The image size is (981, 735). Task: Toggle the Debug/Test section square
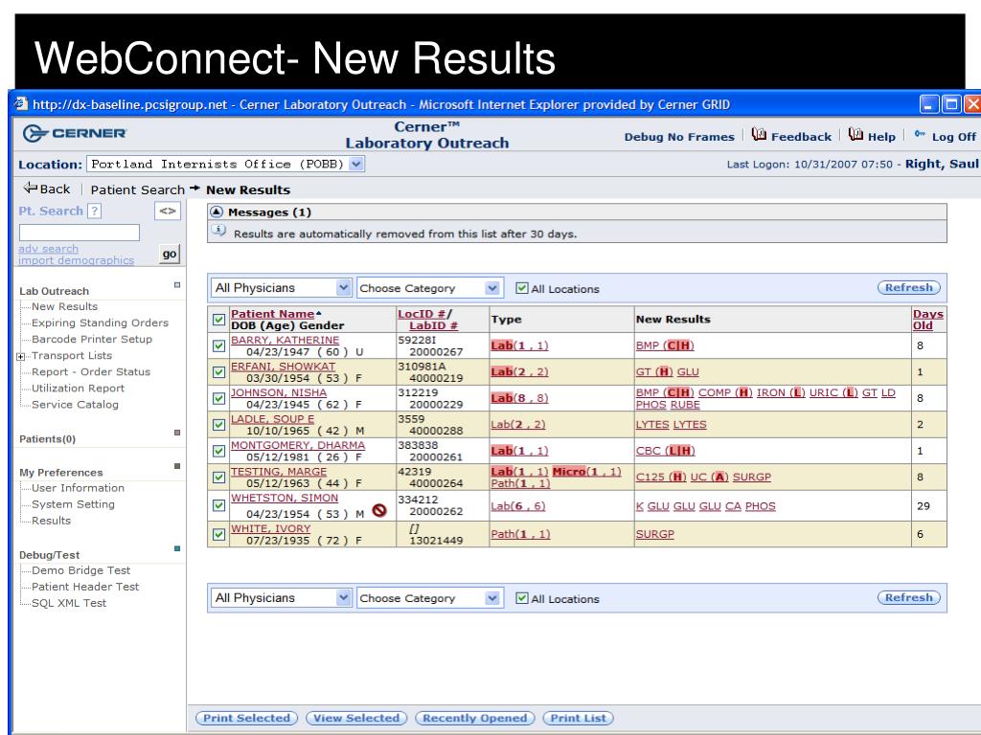[x=177, y=548]
